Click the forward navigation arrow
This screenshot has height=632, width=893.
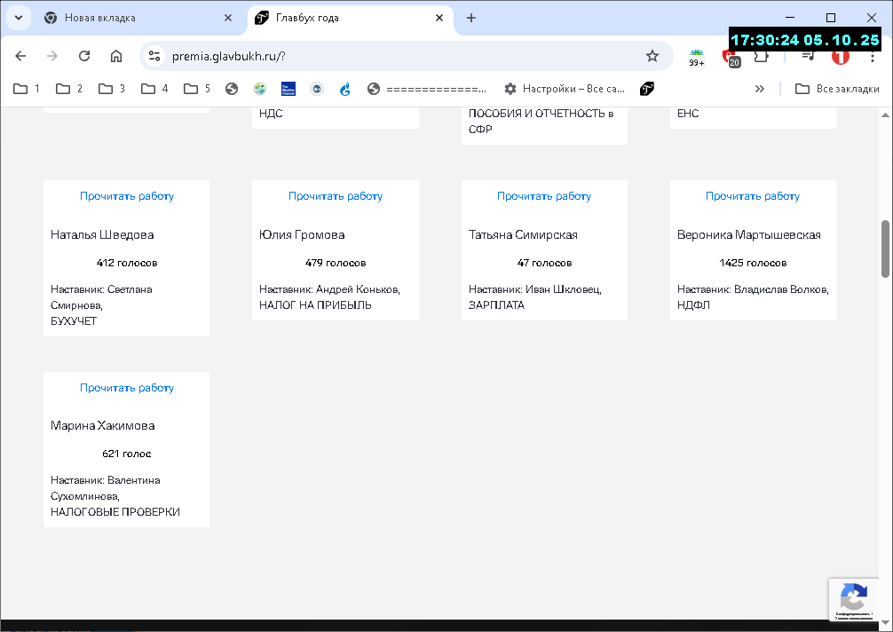point(52,56)
